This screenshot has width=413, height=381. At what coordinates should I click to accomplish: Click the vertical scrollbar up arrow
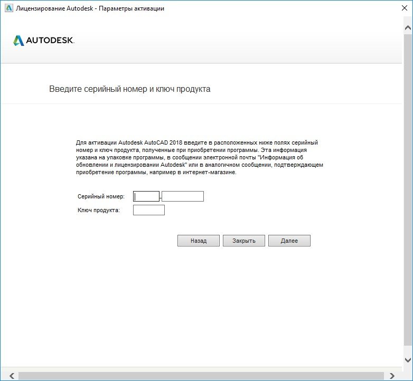(x=408, y=25)
